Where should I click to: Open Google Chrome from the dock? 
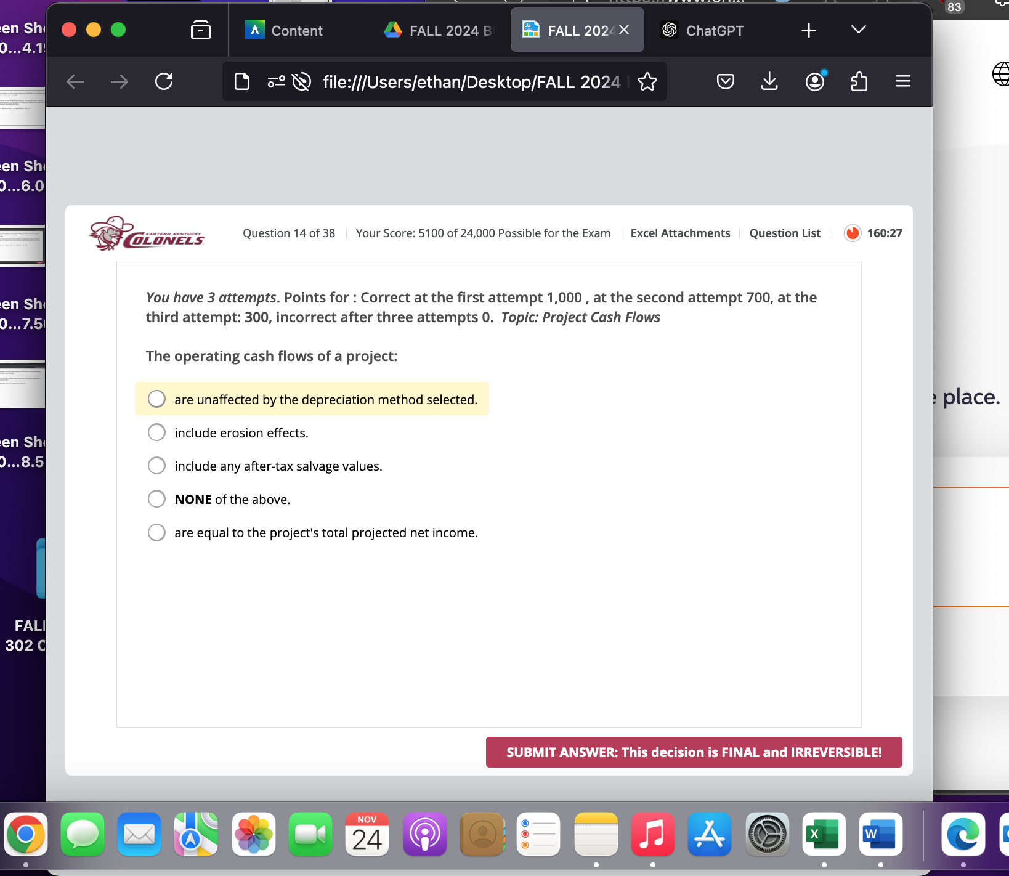[26, 834]
